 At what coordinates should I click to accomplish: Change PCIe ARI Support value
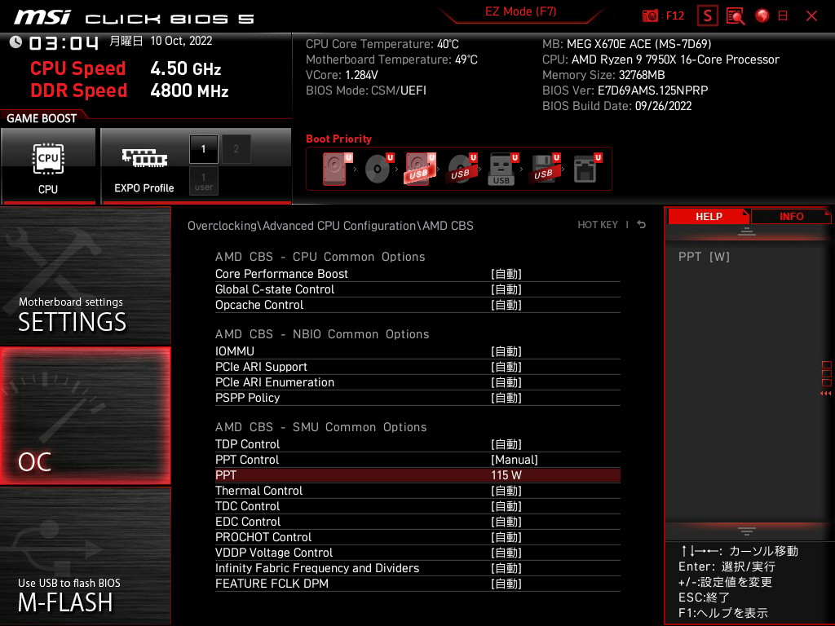tap(417, 367)
